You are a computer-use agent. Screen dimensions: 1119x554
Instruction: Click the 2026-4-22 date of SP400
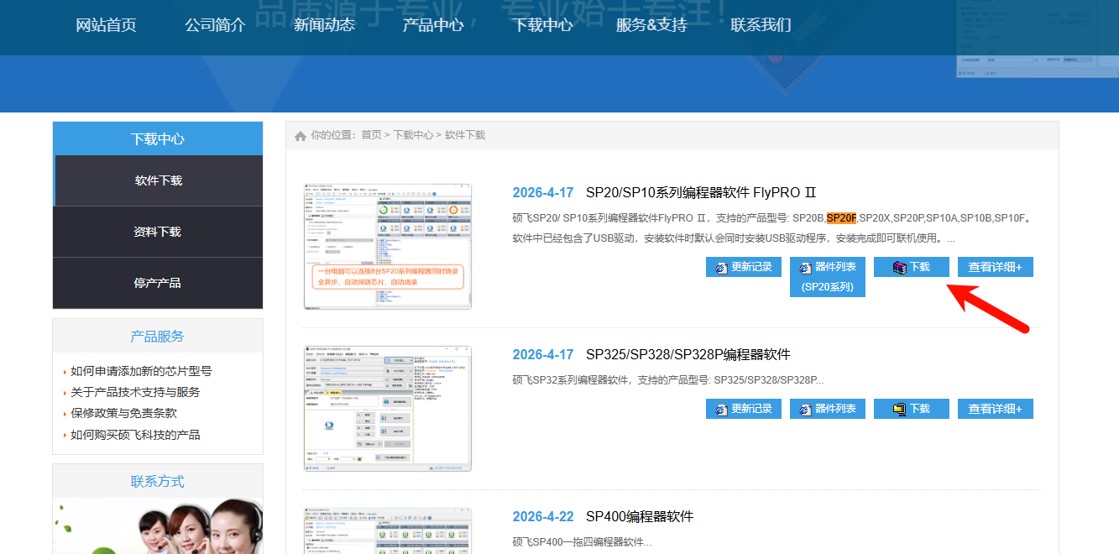coord(543,517)
